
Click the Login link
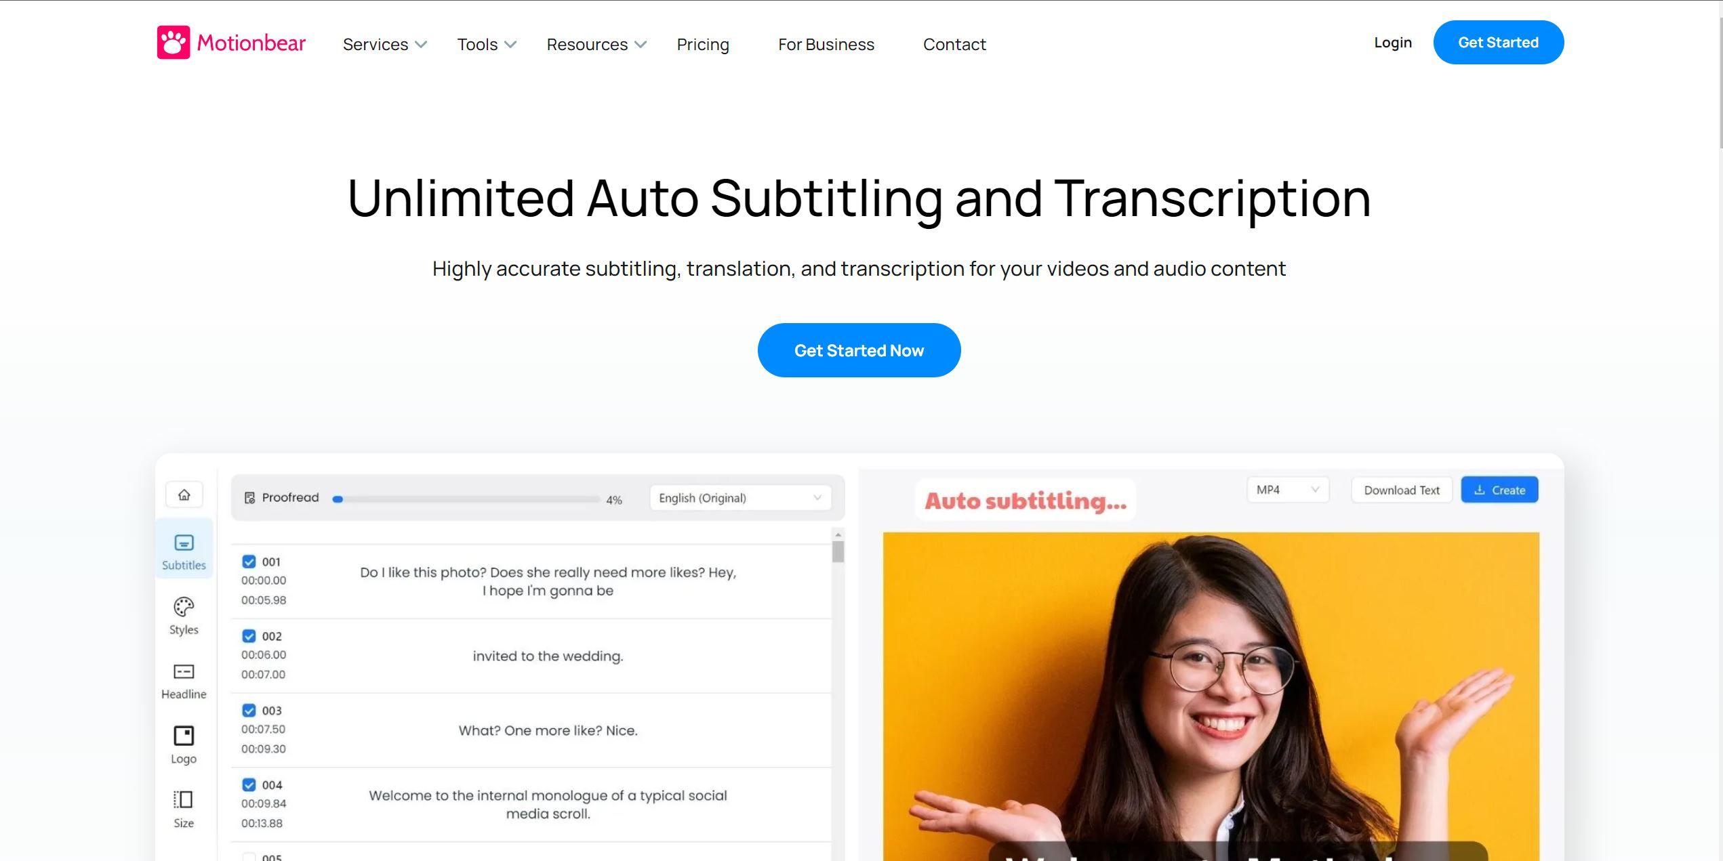[x=1392, y=42]
